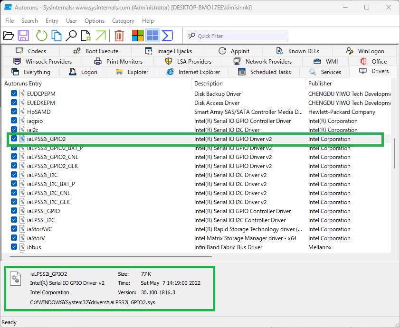Select the iaLPSS2i_I2C_GLK row
This screenshot has width=400, height=328.
click(196, 202)
